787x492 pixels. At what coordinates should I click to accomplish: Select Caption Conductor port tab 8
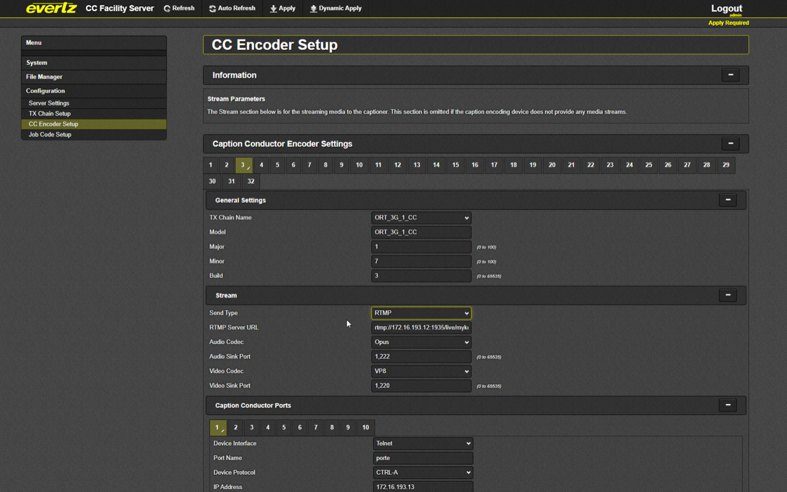[332, 428]
